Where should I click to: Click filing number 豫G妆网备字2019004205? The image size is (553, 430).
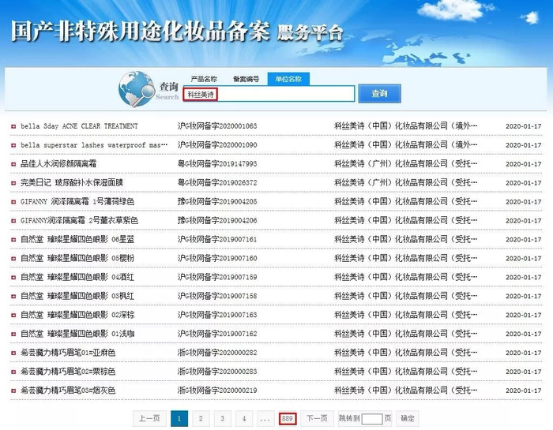pos(217,201)
